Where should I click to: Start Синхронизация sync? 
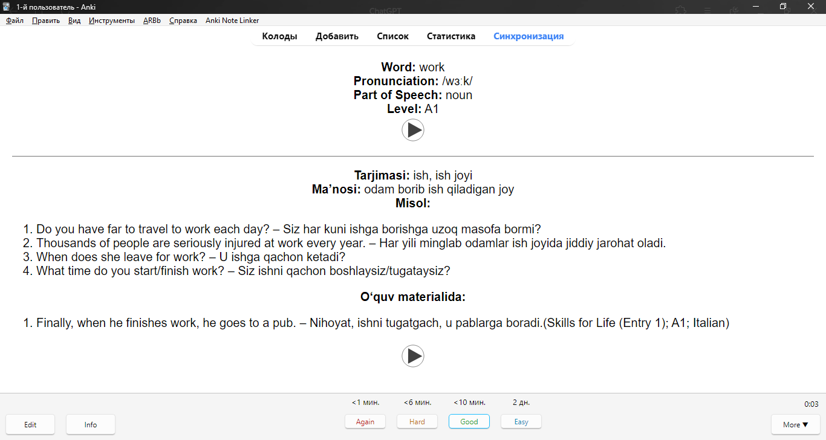(528, 36)
